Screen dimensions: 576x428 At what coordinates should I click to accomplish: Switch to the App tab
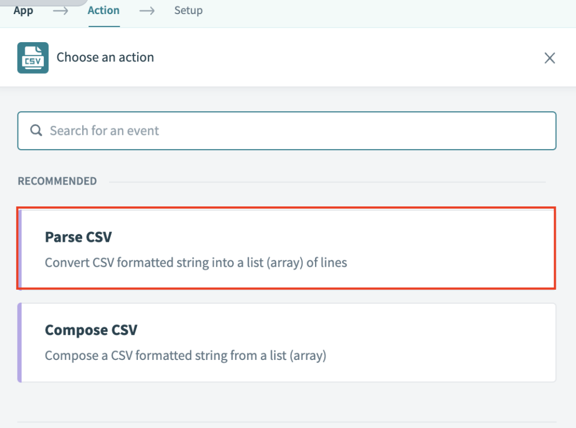[x=23, y=10]
